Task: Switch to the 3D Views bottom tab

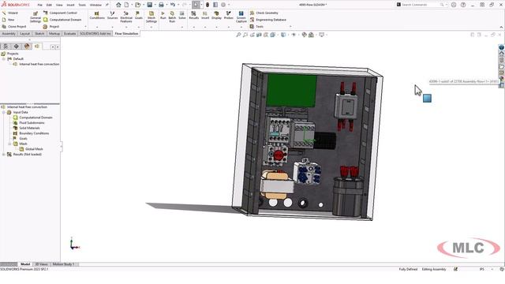Action: click(41, 264)
